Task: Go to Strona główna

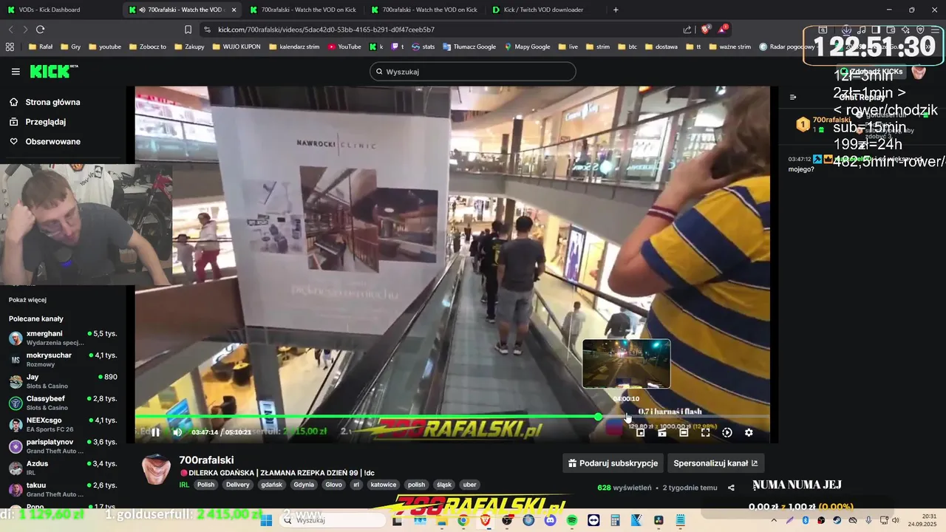Action: pos(52,102)
